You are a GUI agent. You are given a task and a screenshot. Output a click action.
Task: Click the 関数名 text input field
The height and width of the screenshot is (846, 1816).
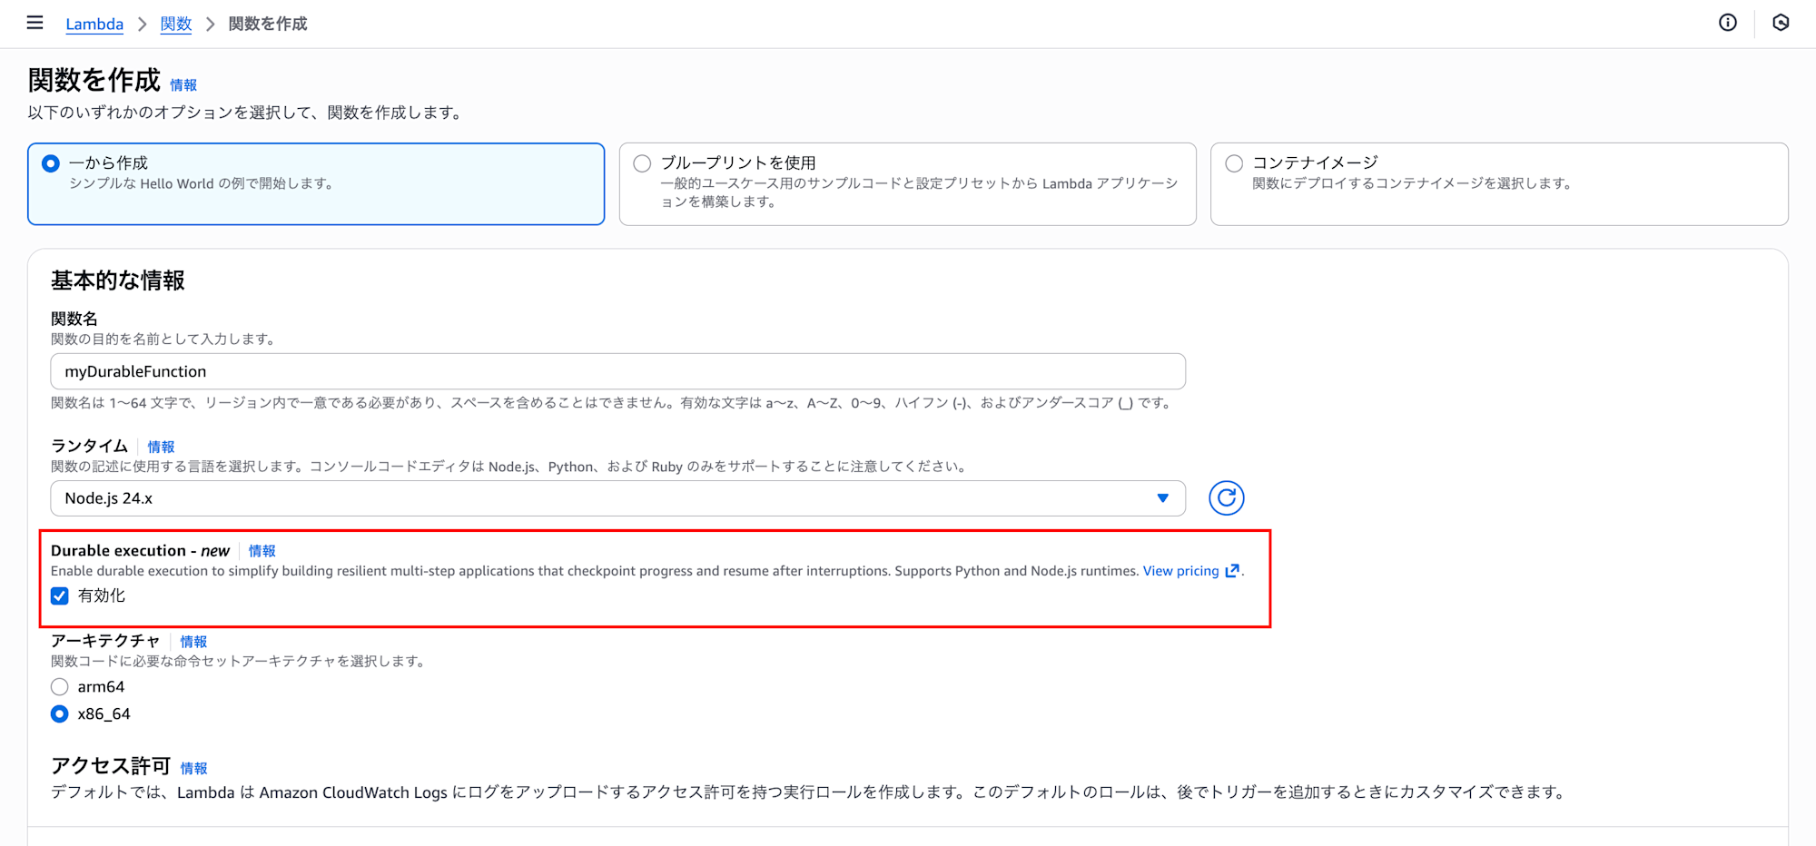pos(617,371)
